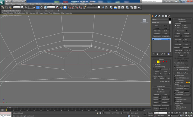Select the Select and Link tool
193x117 pixels.
tap(3, 7)
